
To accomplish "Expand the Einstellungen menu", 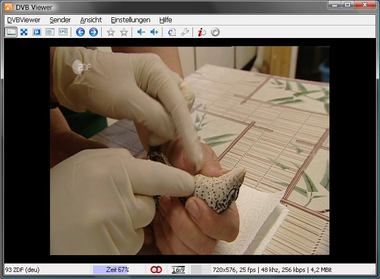I will click(130, 20).
